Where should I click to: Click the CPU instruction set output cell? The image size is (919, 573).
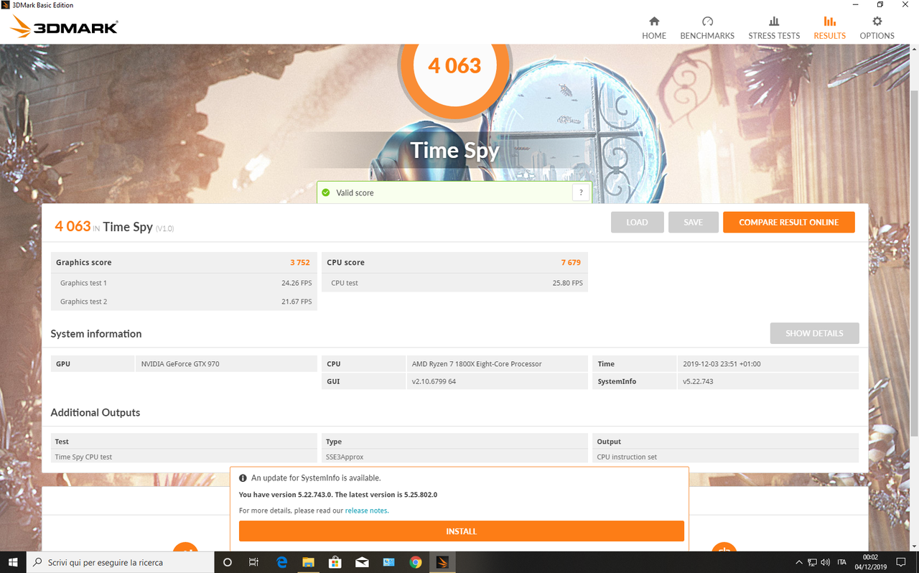(x=725, y=457)
